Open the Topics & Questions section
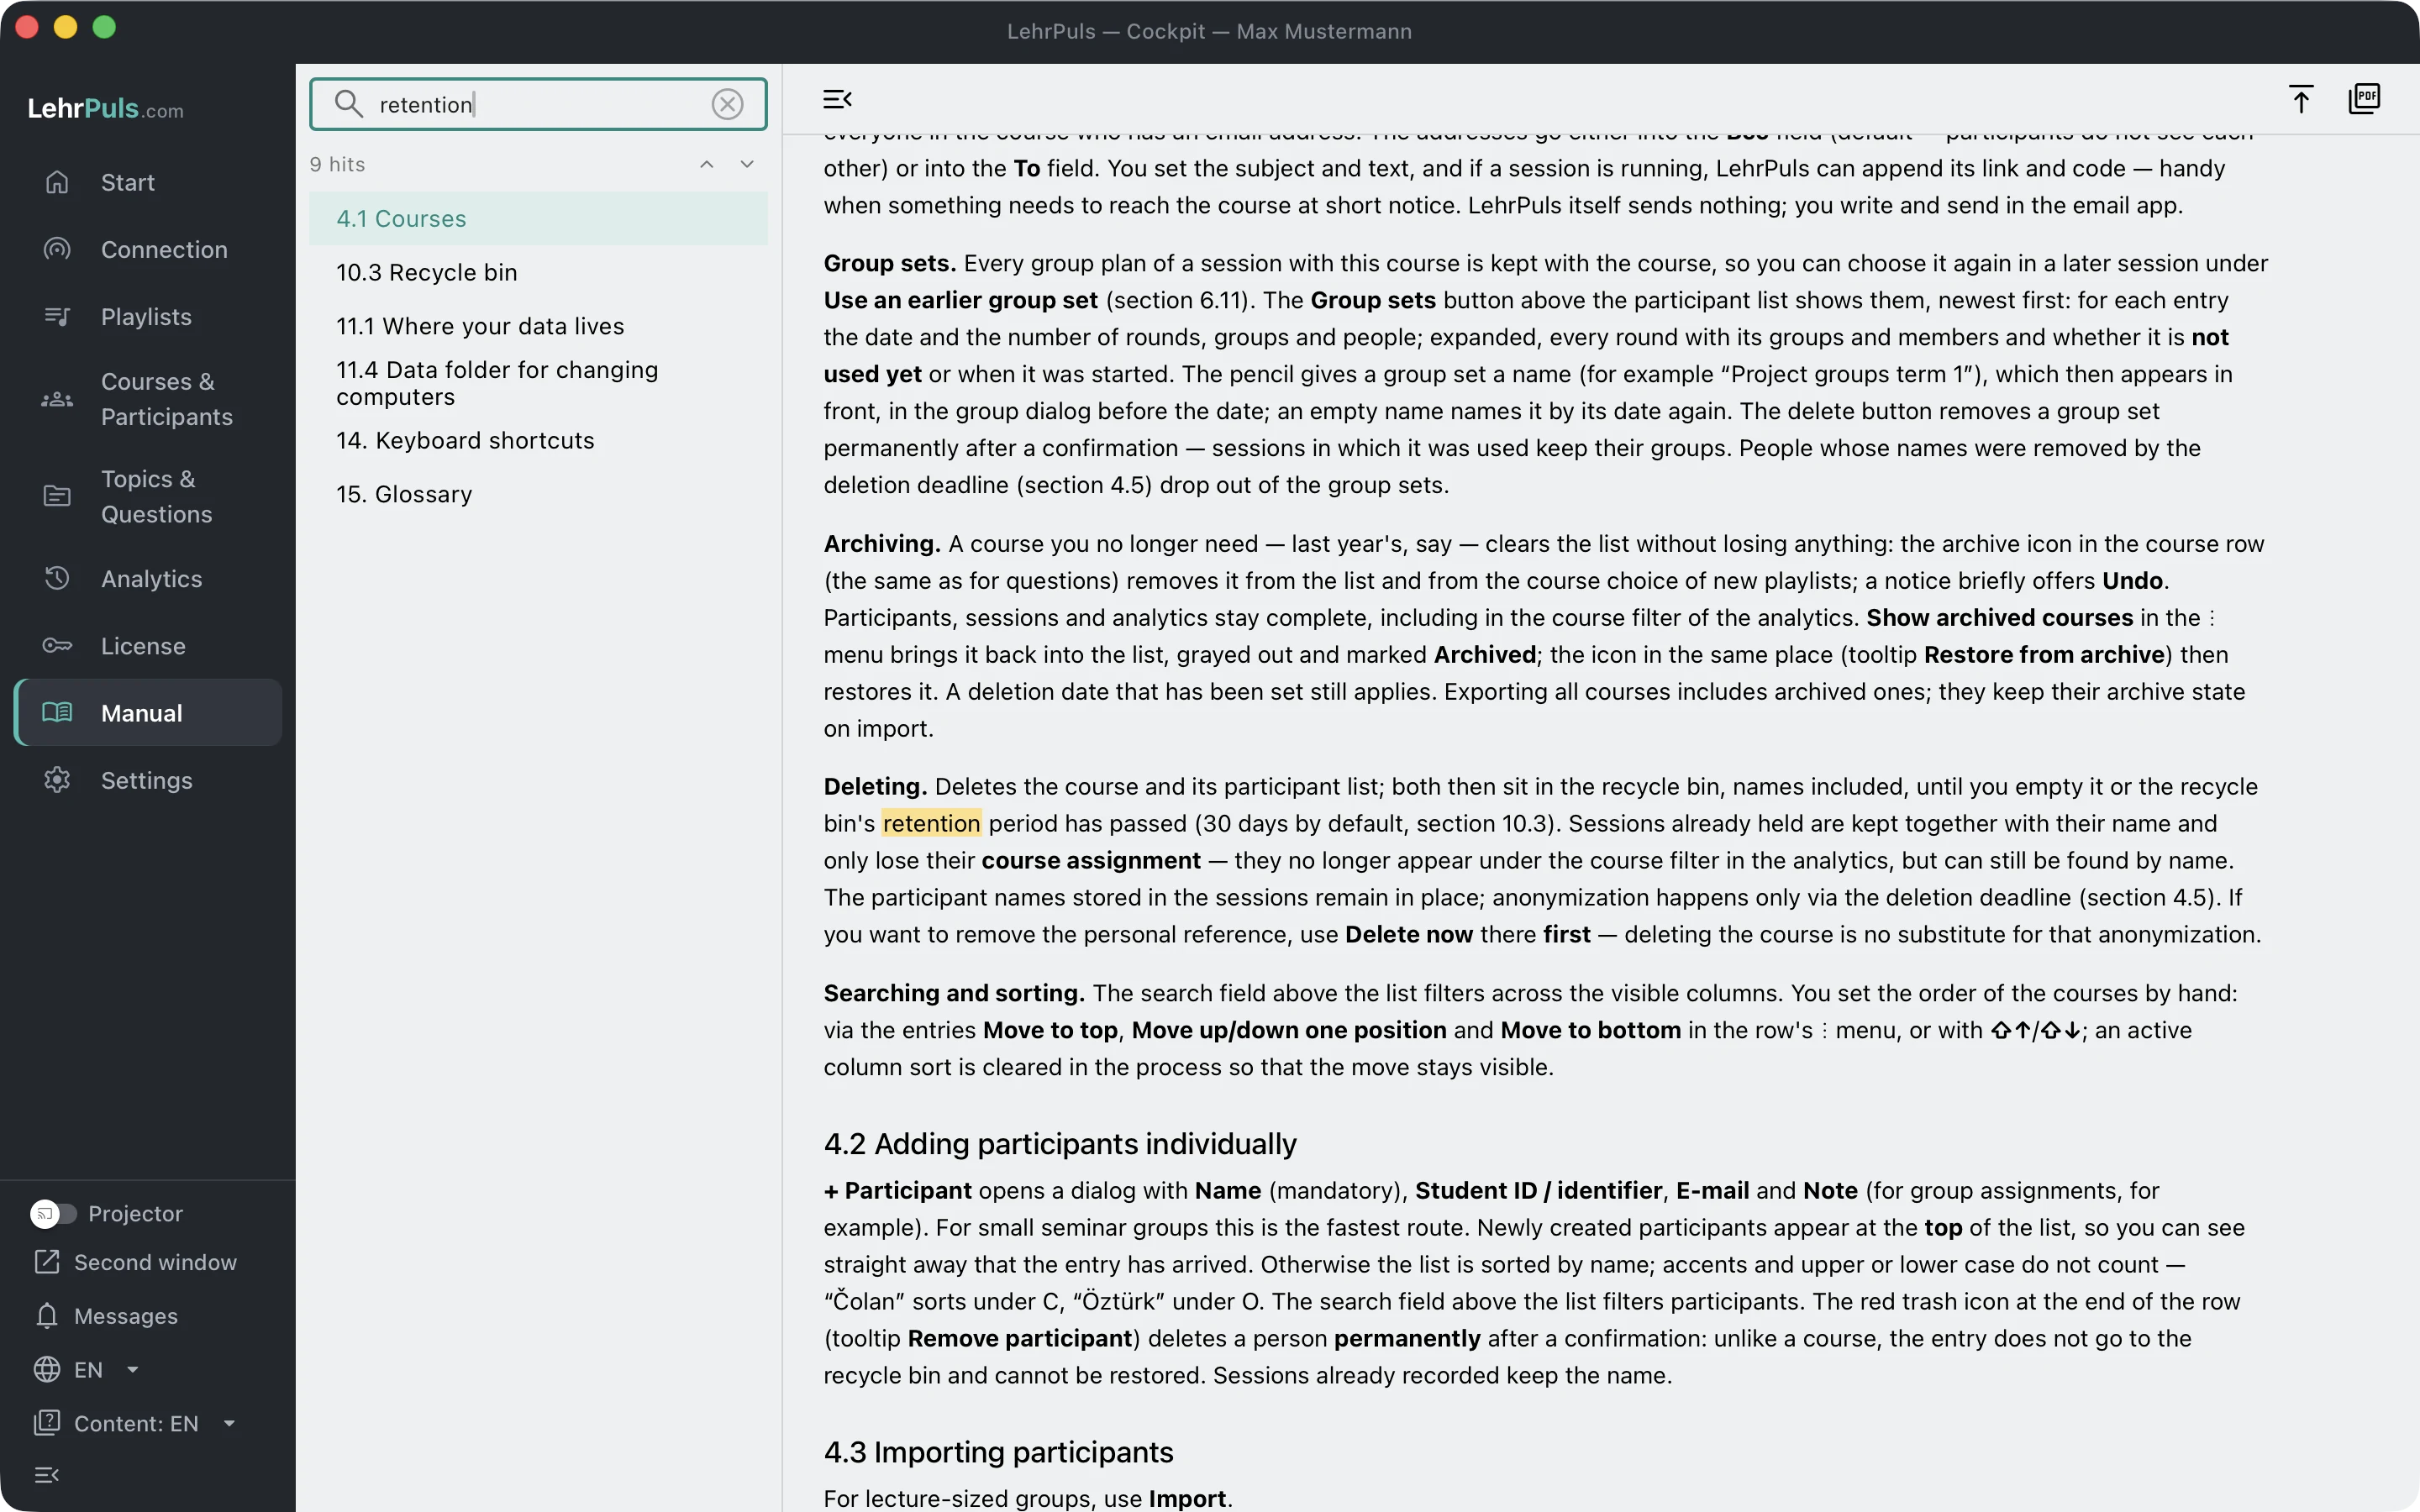The image size is (2420, 1512). click(x=148, y=496)
